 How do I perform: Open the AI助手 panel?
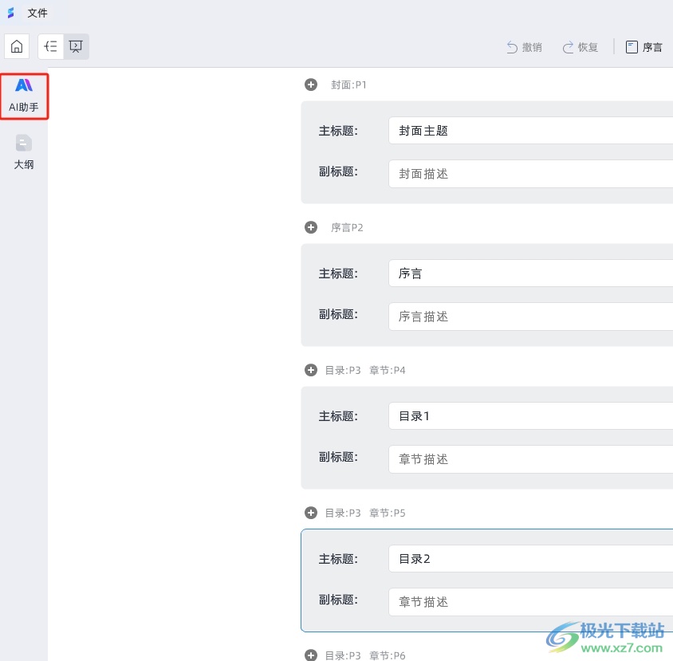tap(24, 96)
